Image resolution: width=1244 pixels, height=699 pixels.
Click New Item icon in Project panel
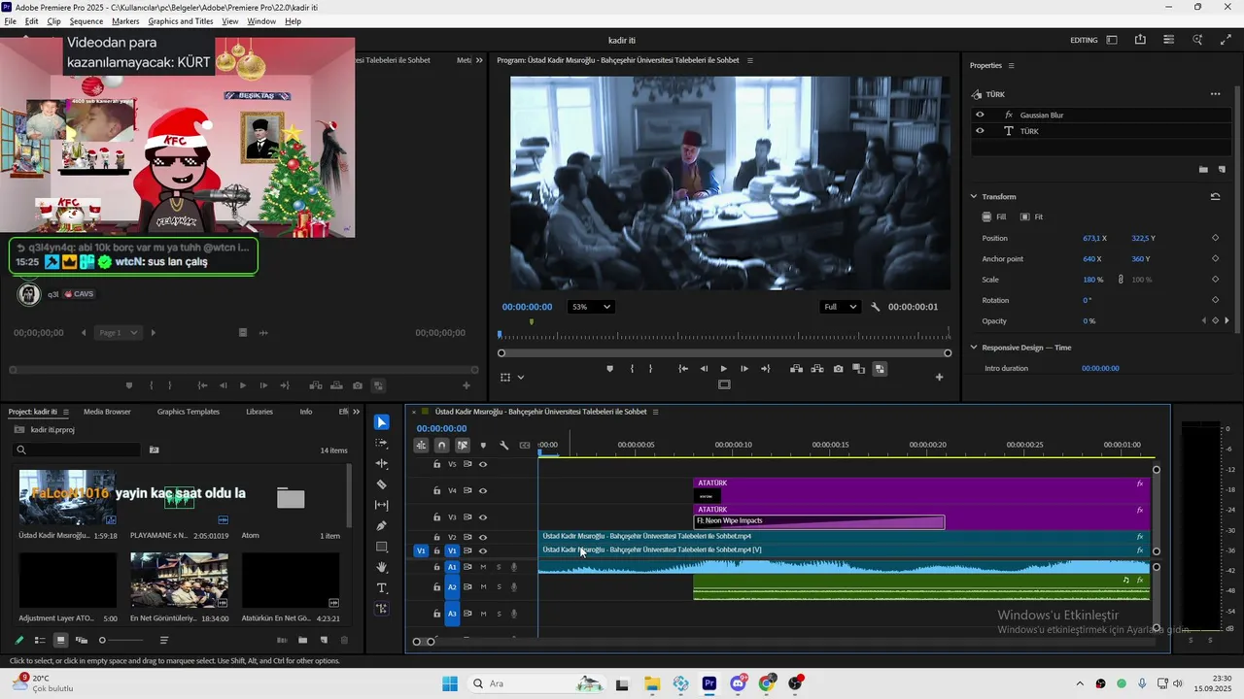pyautogui.click(x=324, y=640)
